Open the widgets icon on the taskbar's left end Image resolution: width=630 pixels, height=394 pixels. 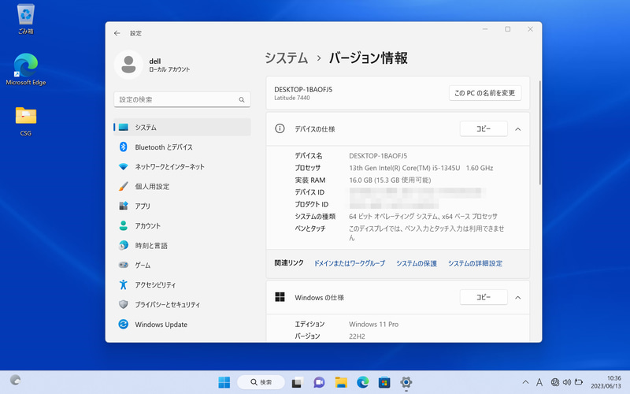click(x=15, y=380)
